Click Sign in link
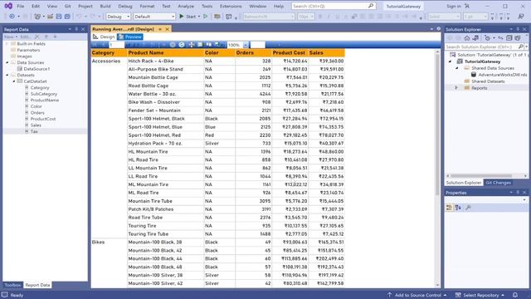 click(454, 6)
